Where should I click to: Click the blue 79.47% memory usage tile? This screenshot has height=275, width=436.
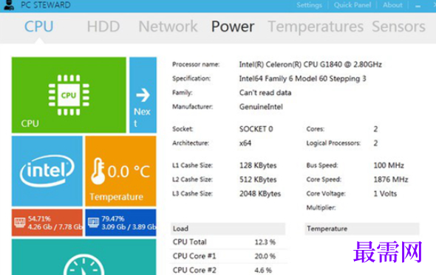(x=120, y=223)
